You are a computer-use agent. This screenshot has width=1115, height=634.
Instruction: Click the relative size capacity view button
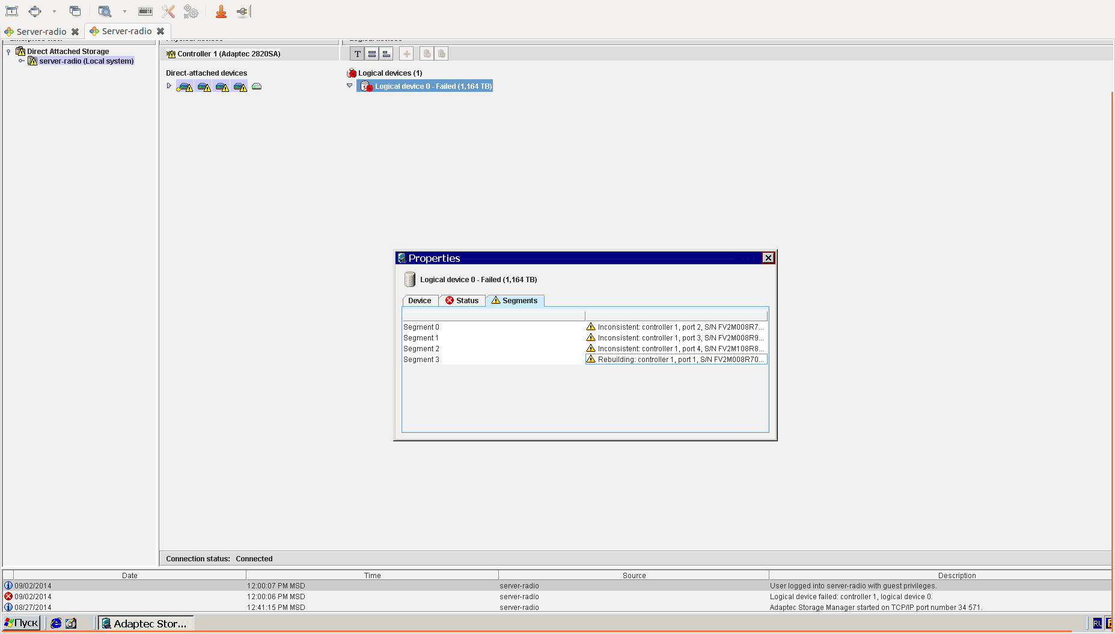pyautogui.click(x=386, y=54)
